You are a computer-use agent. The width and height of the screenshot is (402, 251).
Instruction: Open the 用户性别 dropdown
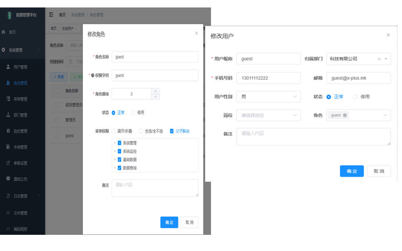(268, 97)
